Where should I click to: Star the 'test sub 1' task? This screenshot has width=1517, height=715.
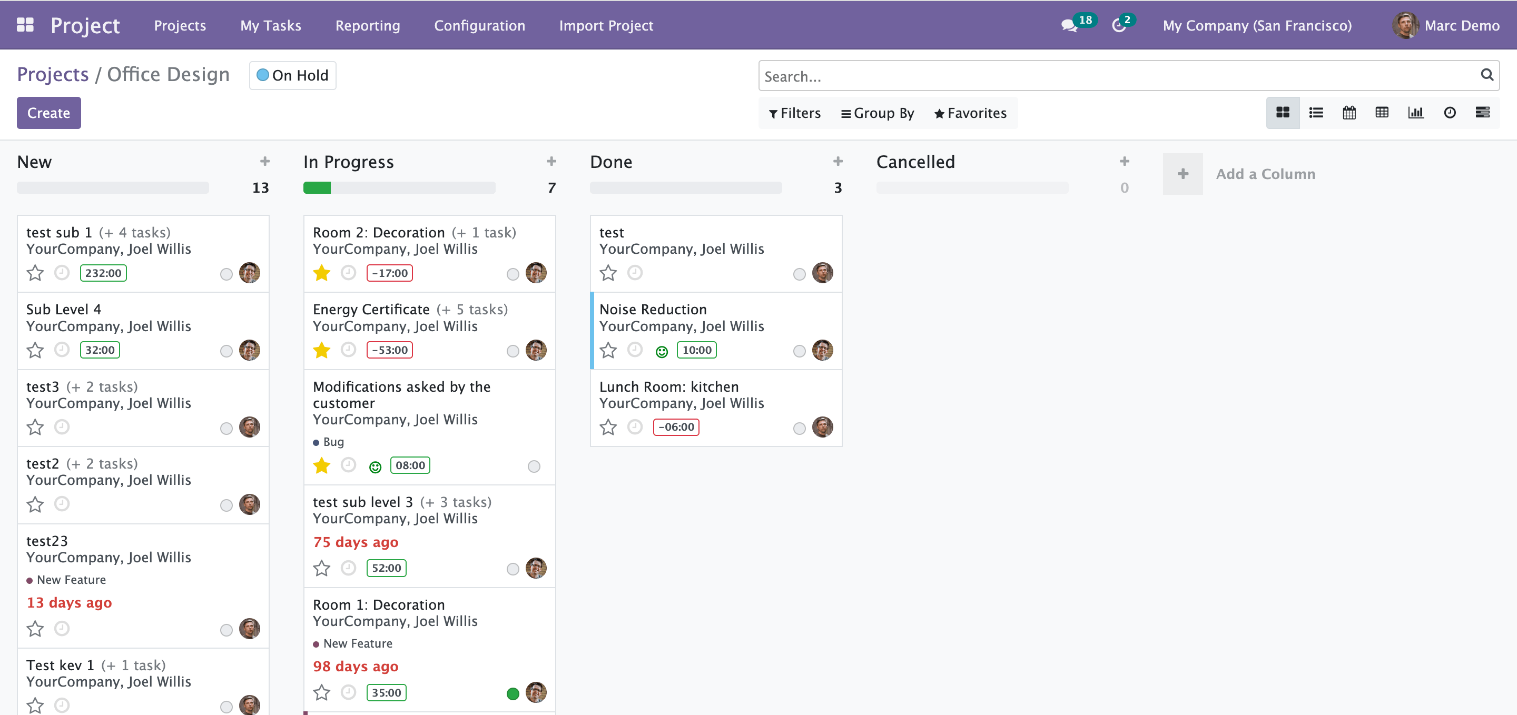point(35,273)
